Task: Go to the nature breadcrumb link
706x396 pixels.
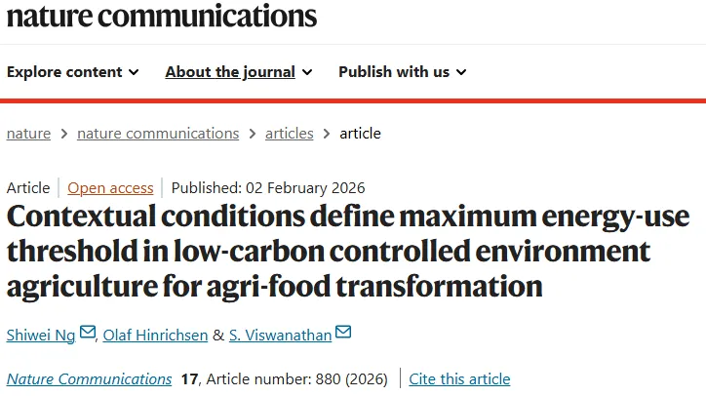Action: point(28,134)
